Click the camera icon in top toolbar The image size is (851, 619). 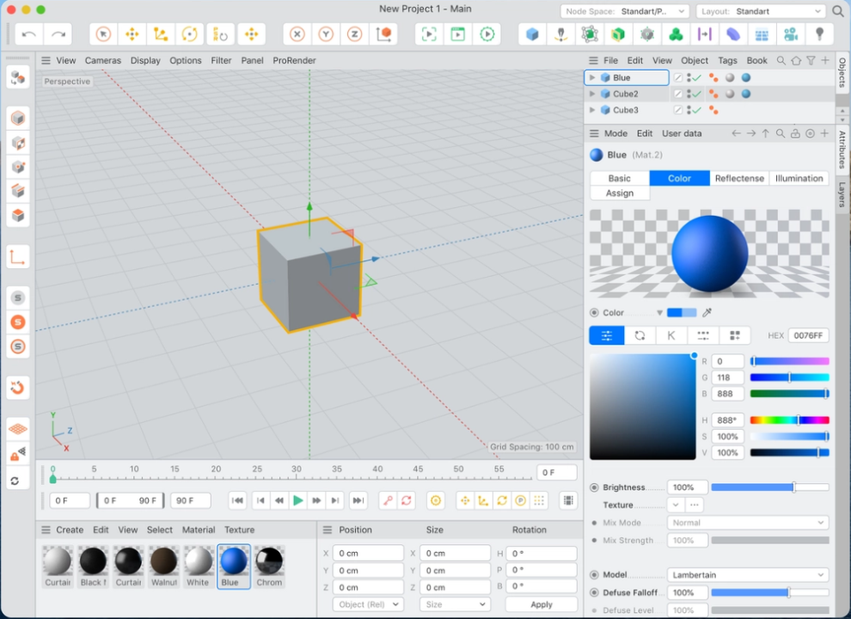coord(790,34)
